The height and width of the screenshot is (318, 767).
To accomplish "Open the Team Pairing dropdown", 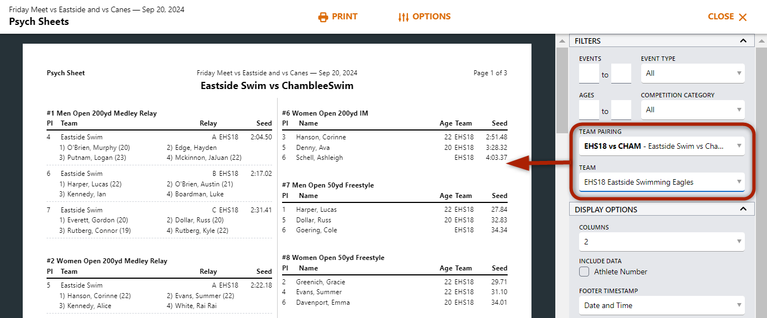I will coord(662,147).
